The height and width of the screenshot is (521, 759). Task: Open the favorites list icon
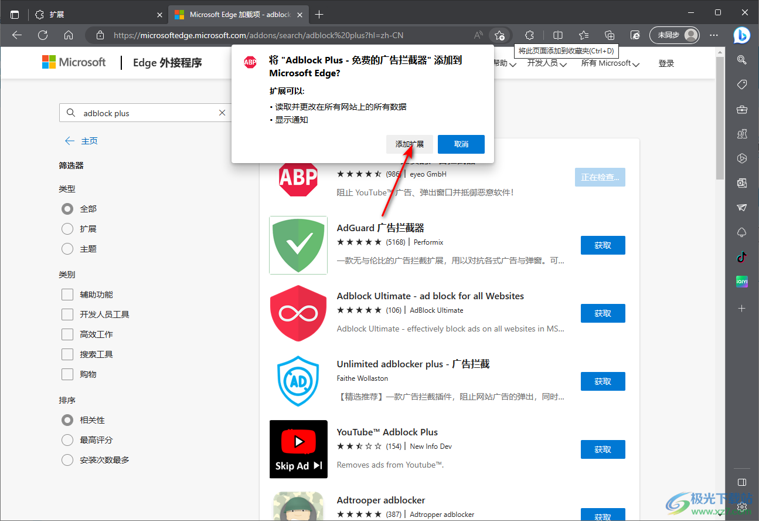point(584,35)
